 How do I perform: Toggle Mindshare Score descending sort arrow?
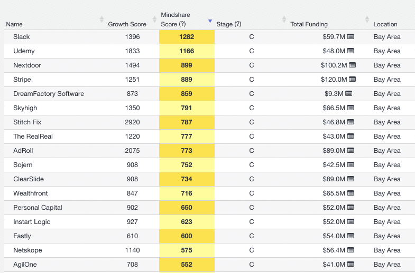210,21
